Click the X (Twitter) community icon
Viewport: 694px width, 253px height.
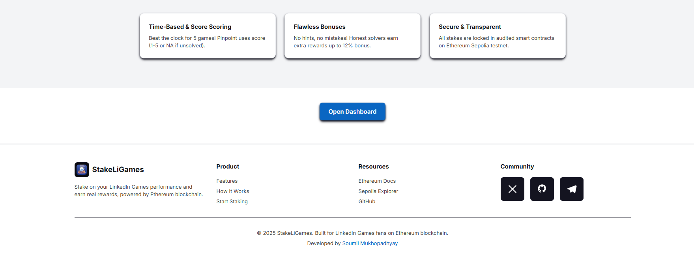[512, 189]
